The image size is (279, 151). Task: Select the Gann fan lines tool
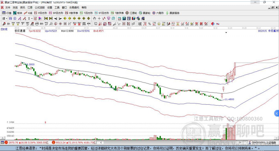click(100, 24)
